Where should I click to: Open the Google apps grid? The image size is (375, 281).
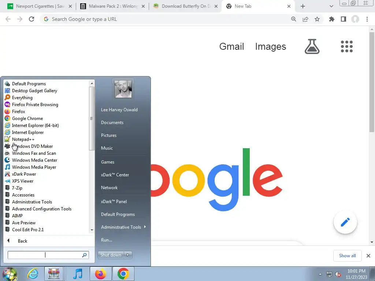tap(347, 46)
